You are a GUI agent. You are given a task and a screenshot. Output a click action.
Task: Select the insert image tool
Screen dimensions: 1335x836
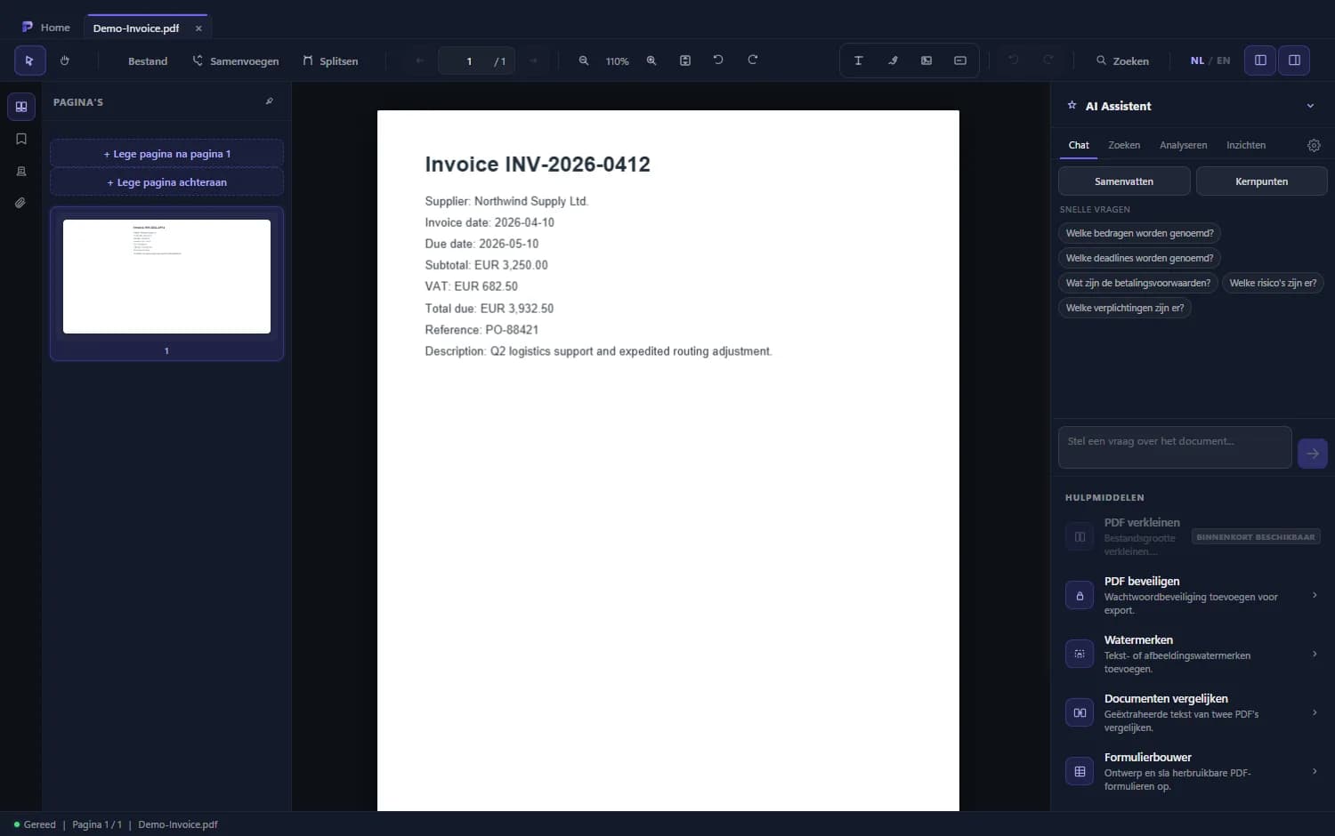[x=926, y=60]
